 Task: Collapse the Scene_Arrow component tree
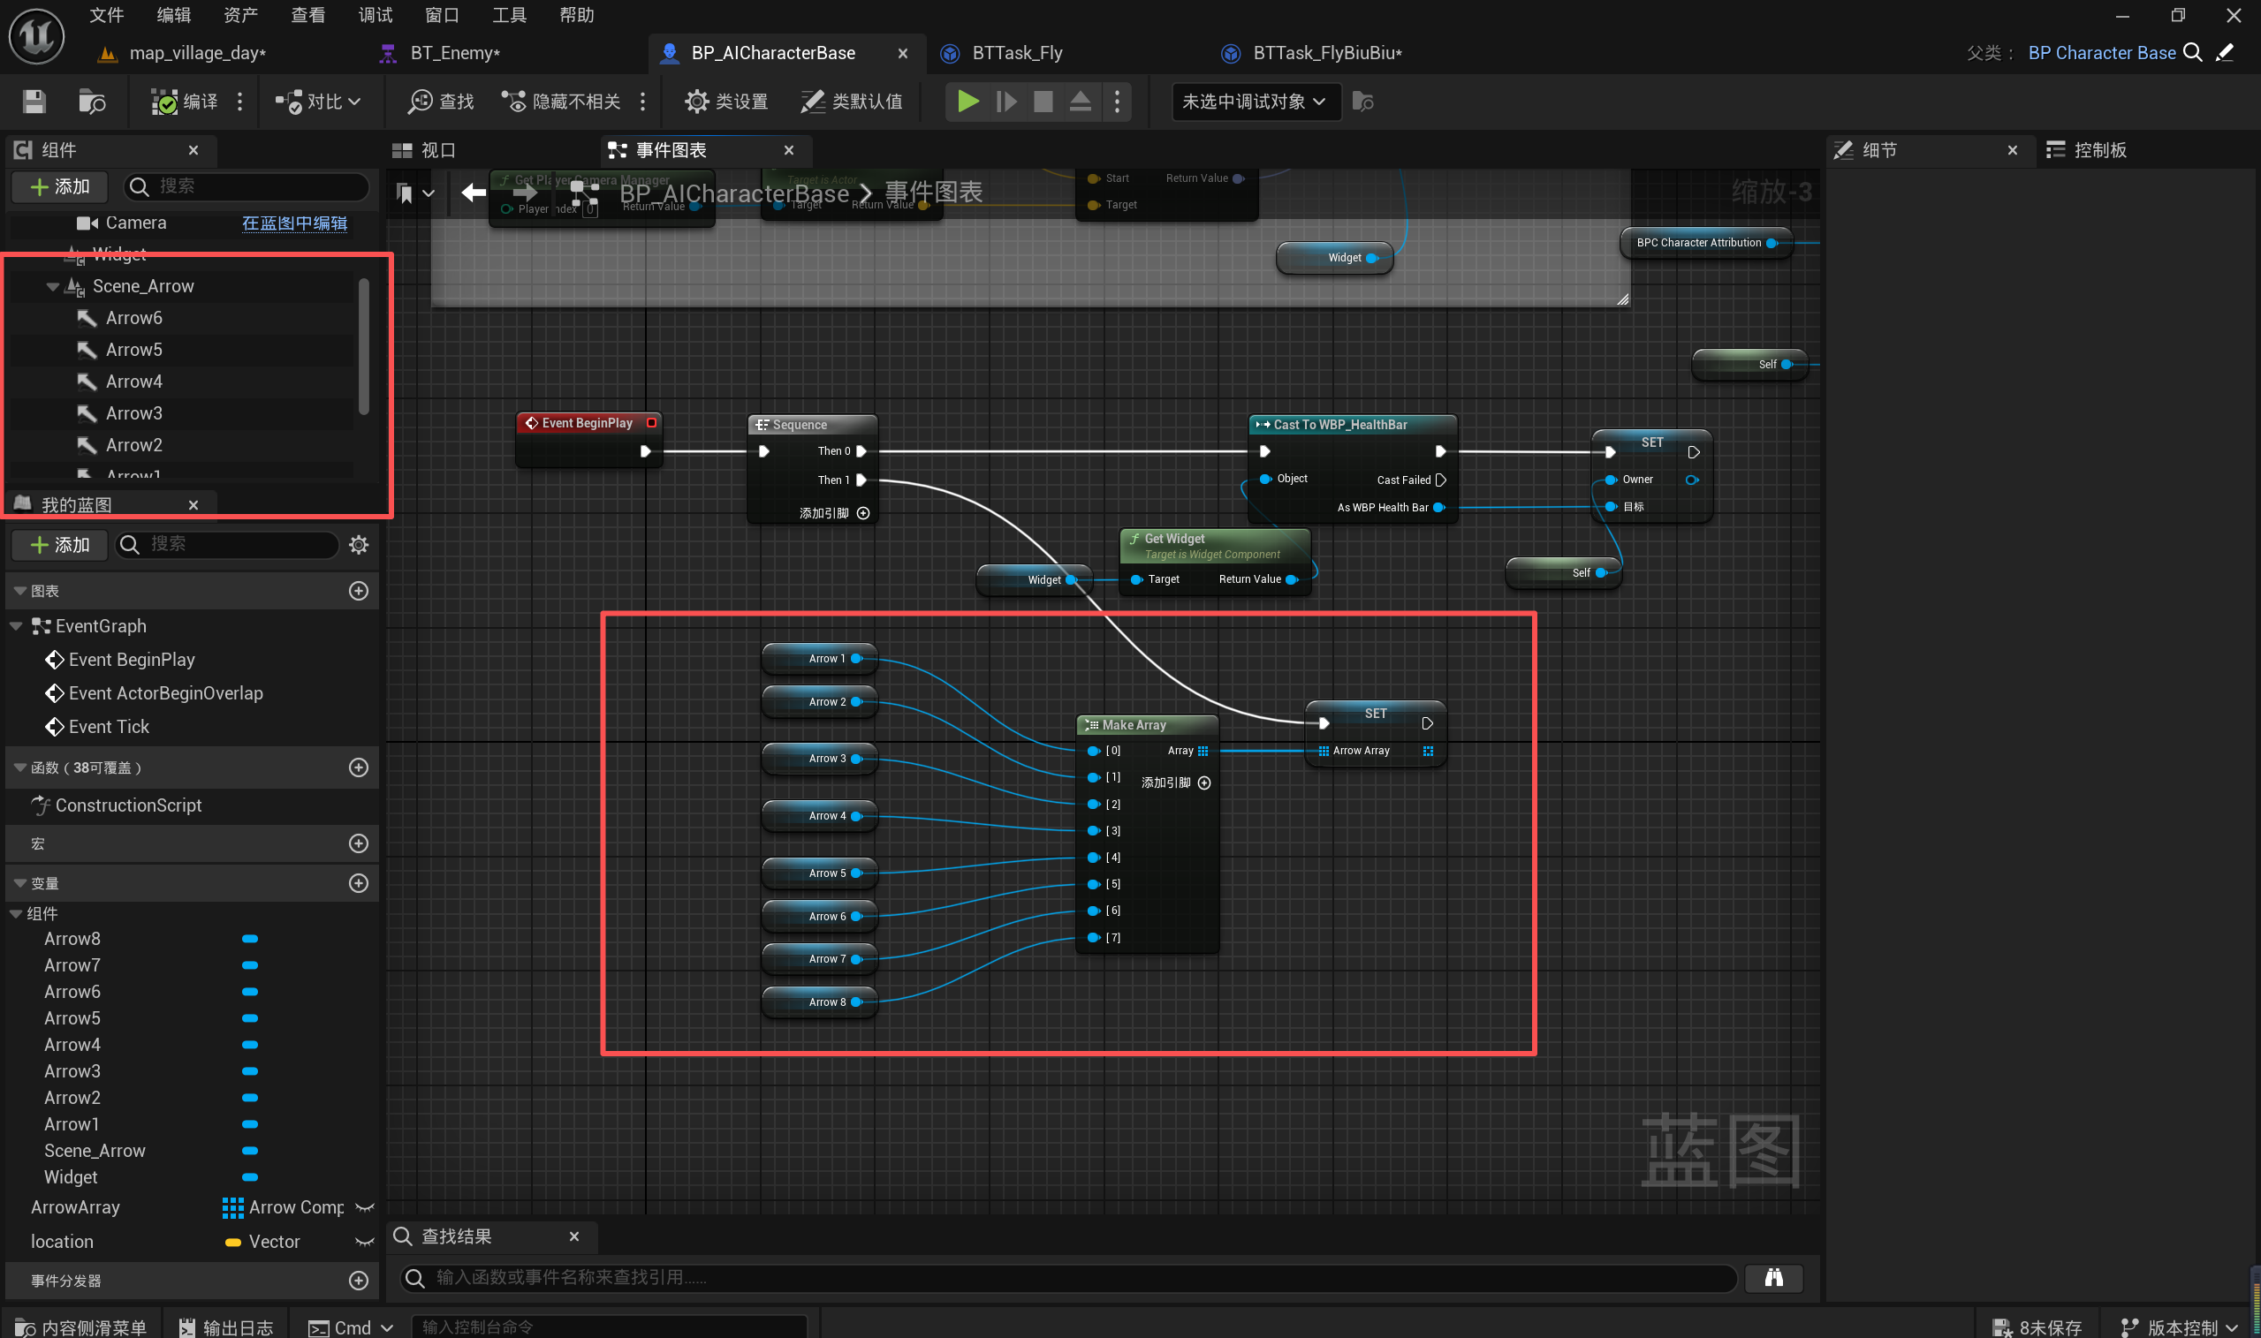(52, 287)
